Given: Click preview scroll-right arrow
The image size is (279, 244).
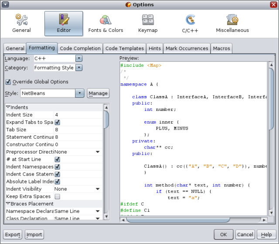Looking at the screenshot, I should pos(264,220).
